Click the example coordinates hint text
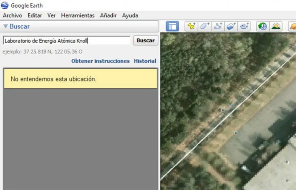The image size is (296, 190). [x=43, y=52]
